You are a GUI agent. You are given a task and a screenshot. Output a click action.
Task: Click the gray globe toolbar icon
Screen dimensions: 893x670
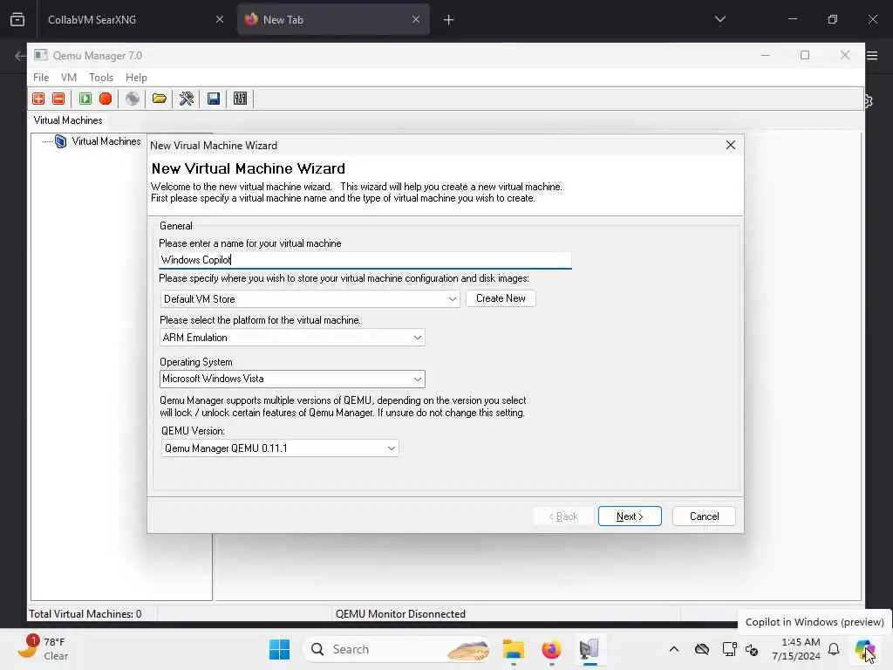(x=133, y=99)
